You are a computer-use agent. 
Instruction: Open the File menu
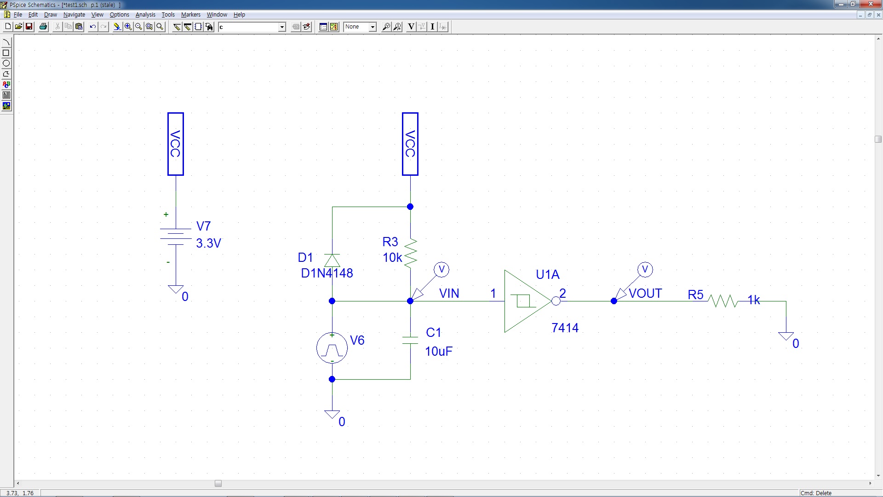pos(18,15)
